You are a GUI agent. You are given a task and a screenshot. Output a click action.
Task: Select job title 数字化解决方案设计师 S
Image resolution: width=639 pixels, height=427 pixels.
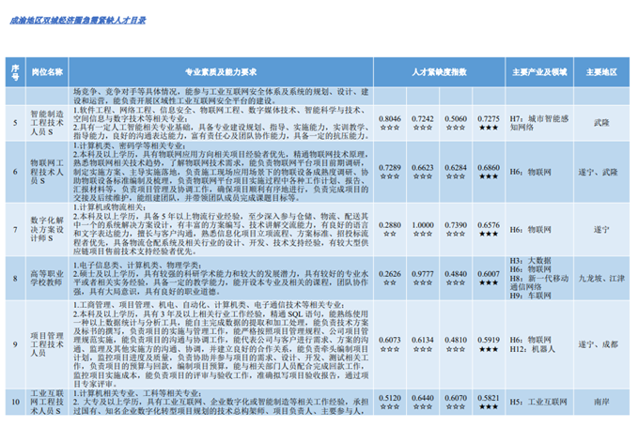click(x=47, y=229)
